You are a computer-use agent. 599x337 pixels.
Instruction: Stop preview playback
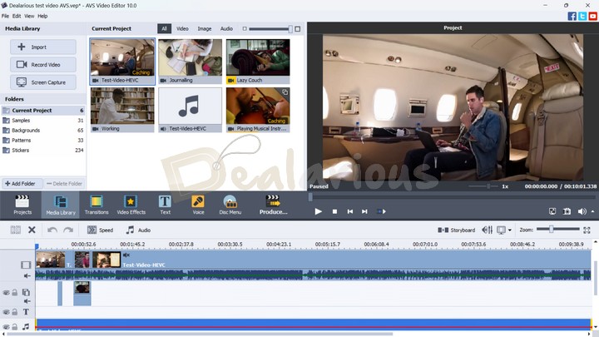coord(334,211)
